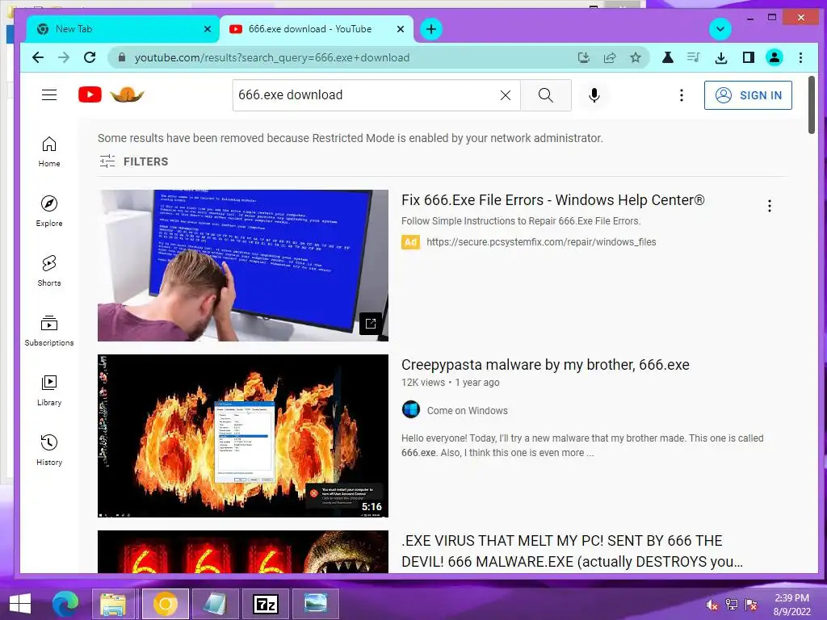Go forward in browser
The height and width of the screenshot is (620, 827).
63,57
